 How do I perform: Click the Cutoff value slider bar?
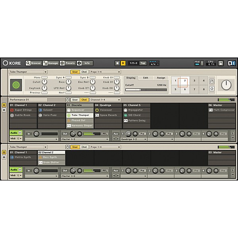146,90
